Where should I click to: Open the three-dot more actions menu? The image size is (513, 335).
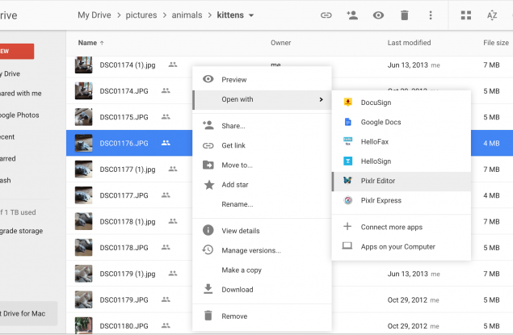[x=431, y=15]
